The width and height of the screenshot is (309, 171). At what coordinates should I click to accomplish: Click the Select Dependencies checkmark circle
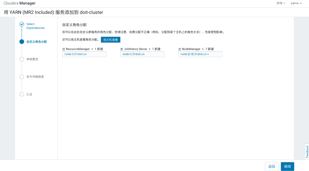[x=22, y=24]
